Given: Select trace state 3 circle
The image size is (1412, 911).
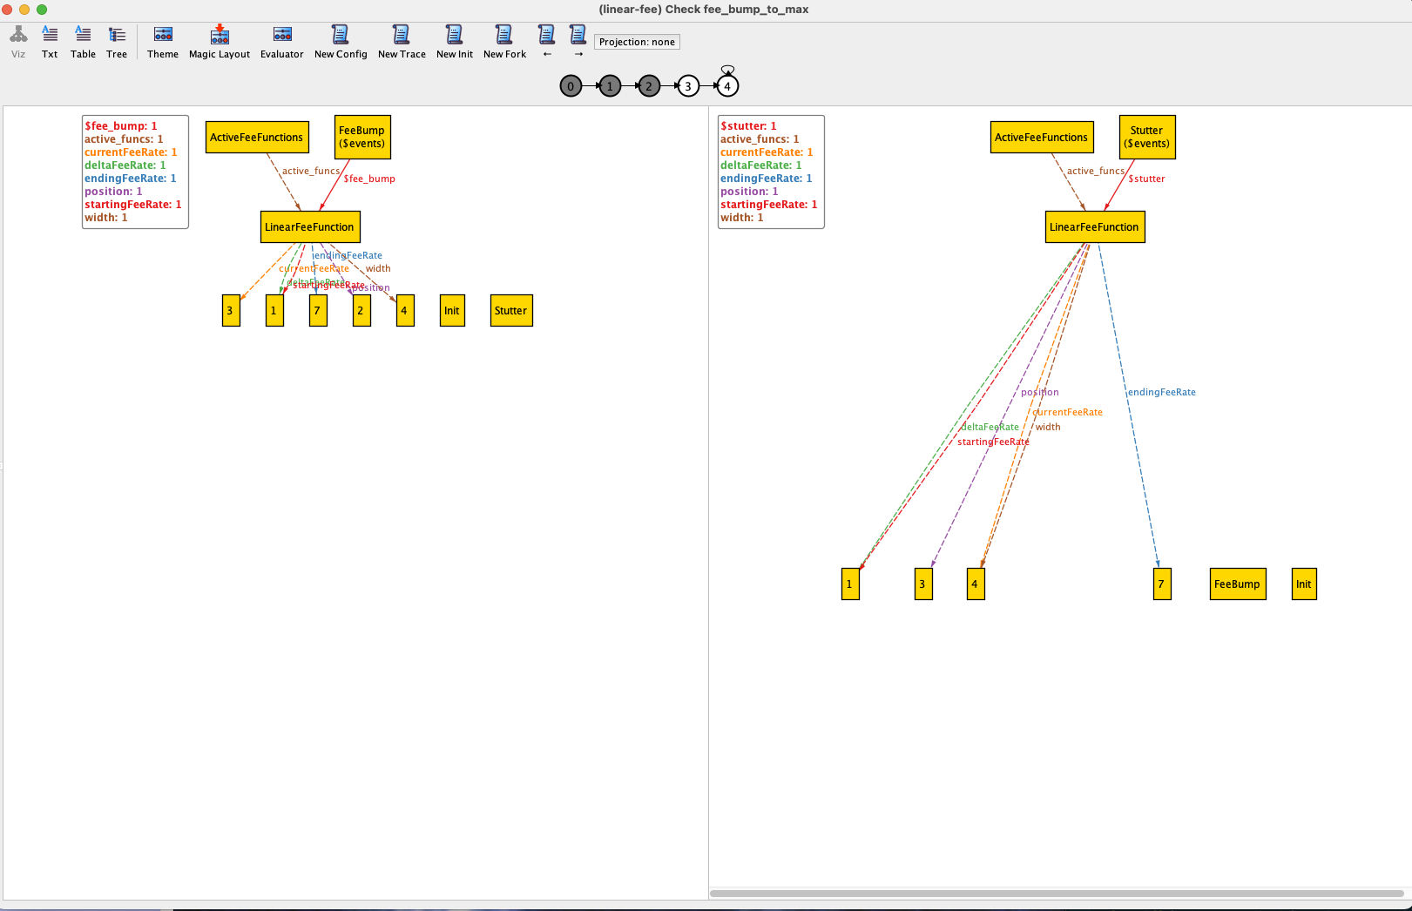Looking at the screenshot, I should [x=688, y=86].
